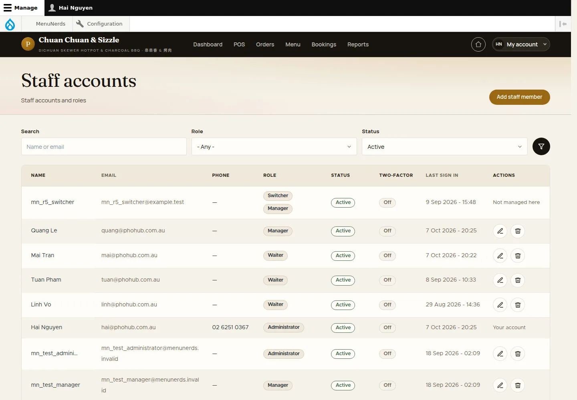577x400 pixels.
Task: Edit Quang Le's staff account
Action: (500, 231)
